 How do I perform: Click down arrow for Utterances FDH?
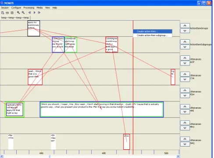pos(185,96)
